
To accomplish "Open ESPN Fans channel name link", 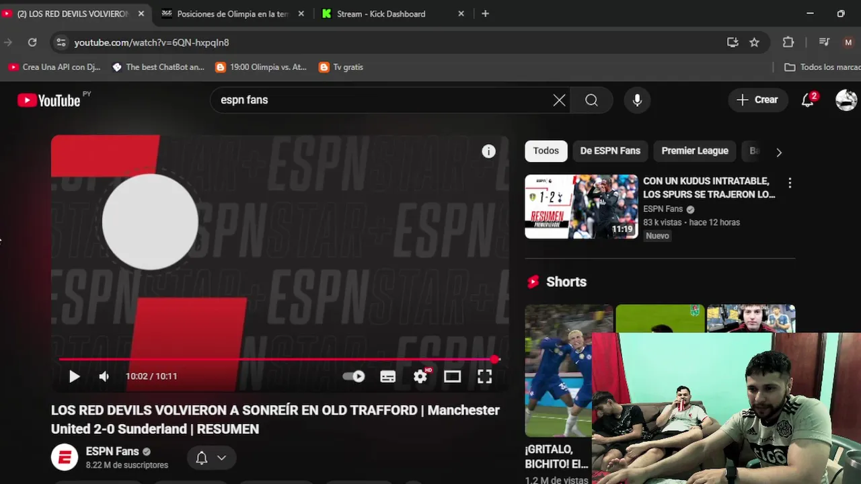I will coord(112,451).
